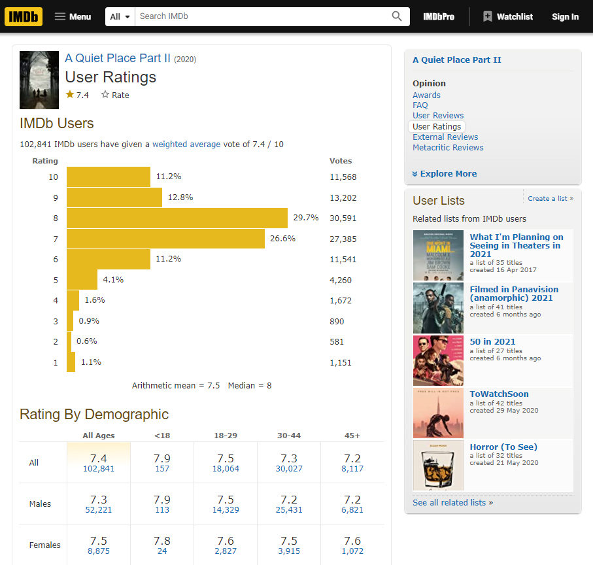The height and width of the screenshot is (565, 593).
Task: Open the ToWatchSoon list
Action: pyautogui.click(x=499, y=394)
